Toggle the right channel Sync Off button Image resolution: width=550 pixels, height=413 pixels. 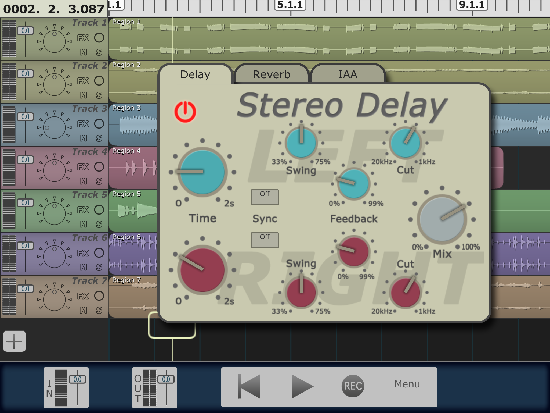click(x=265, y=240)
